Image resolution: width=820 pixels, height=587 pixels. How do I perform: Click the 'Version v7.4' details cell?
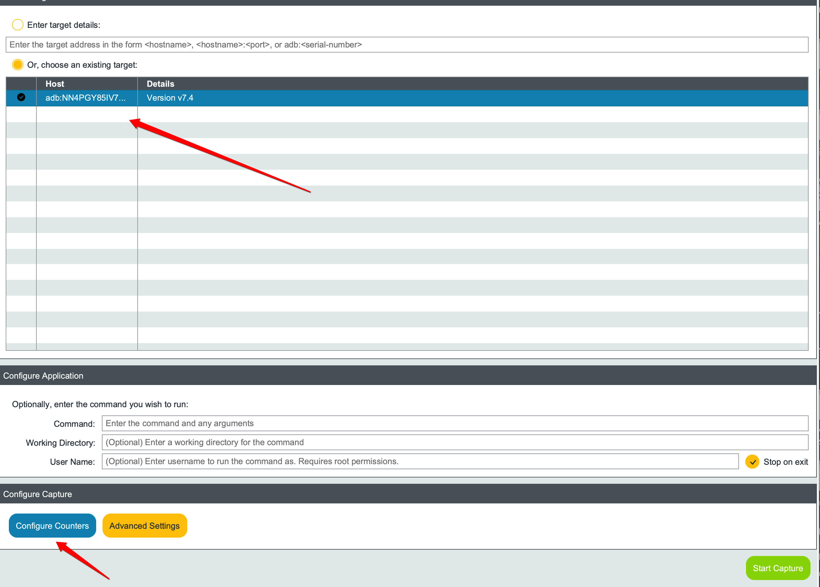coord(170,98)
